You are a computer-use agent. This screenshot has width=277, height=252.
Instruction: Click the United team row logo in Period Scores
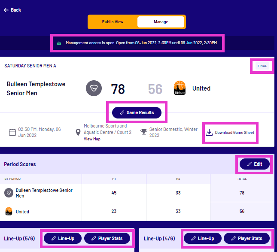[x=8, y=212]
